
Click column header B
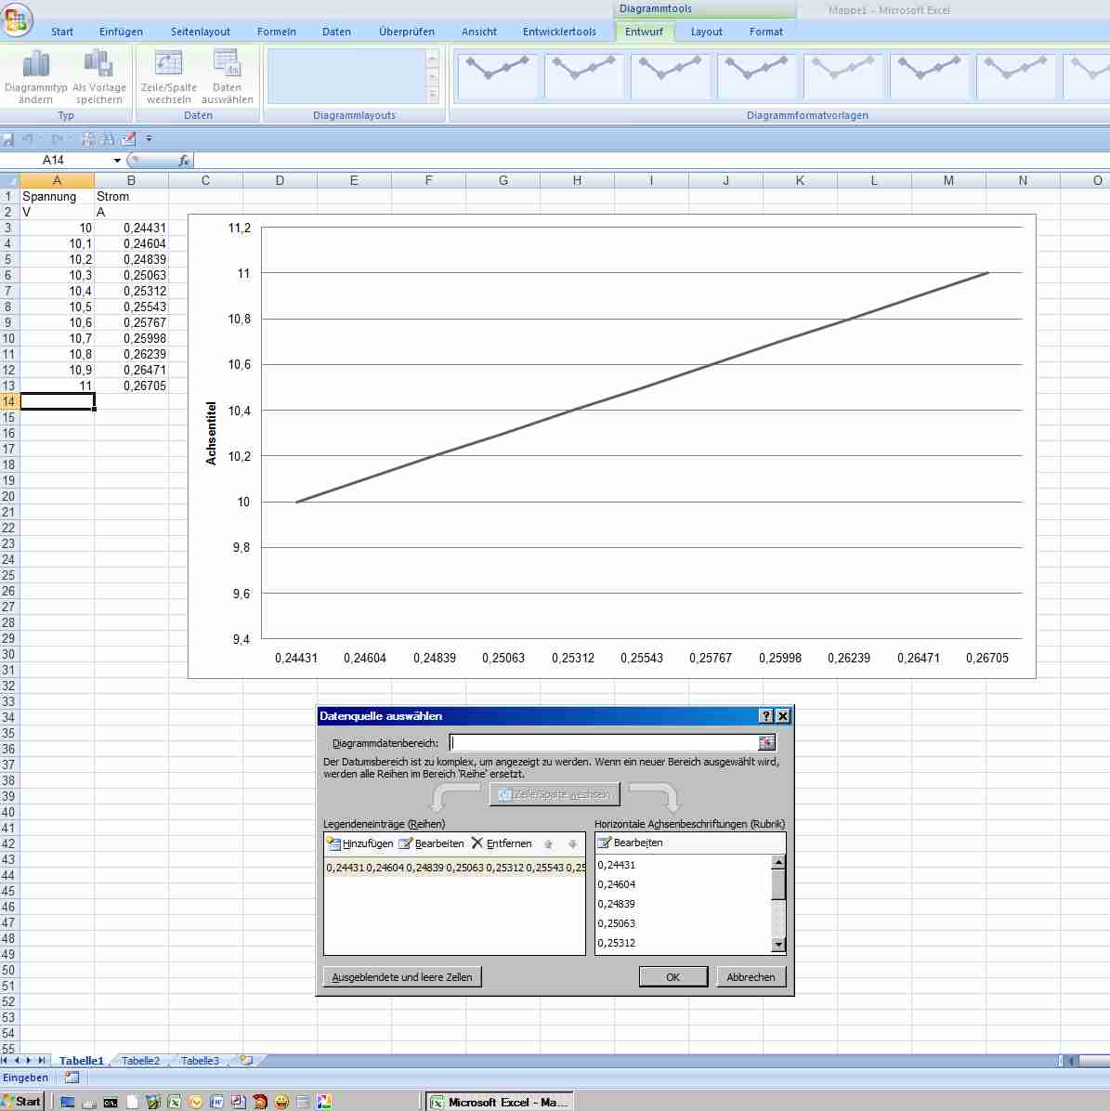click(x=132, y=181)
